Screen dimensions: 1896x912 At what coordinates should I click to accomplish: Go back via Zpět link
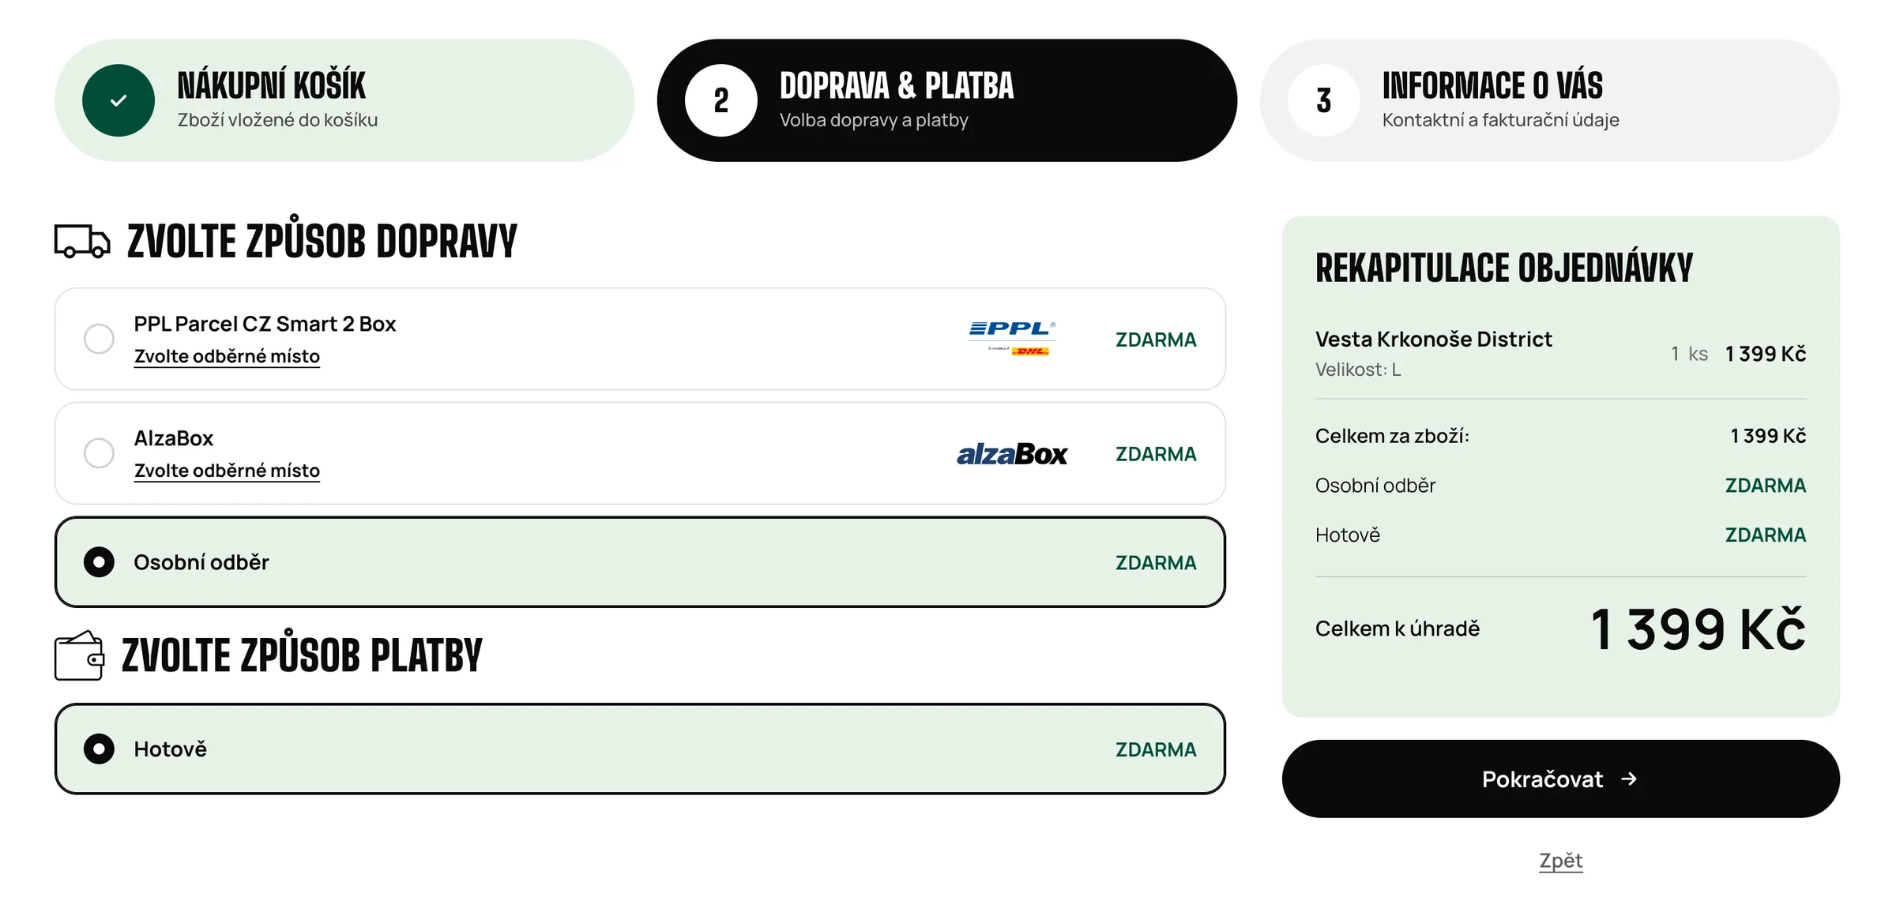[1561, 860]
